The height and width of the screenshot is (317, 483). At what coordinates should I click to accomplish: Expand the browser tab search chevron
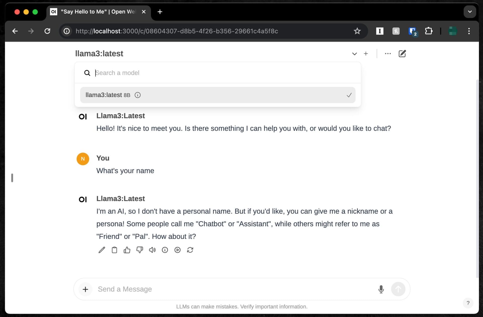(469, 12)
